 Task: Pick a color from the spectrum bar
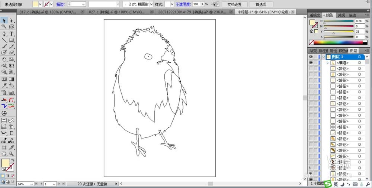[339, 42]
